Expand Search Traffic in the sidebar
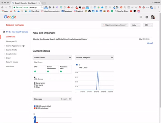The width and height of the screenshot is (161, 123). click(x=11, y=50)
